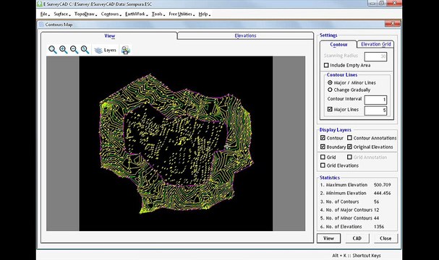Click the Contours Map window icon
Screen dimensions: 439x260
click(x=41, y=25)
